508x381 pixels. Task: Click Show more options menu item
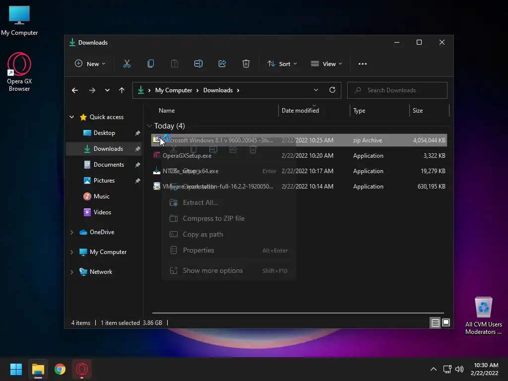(x=228, y=270)
